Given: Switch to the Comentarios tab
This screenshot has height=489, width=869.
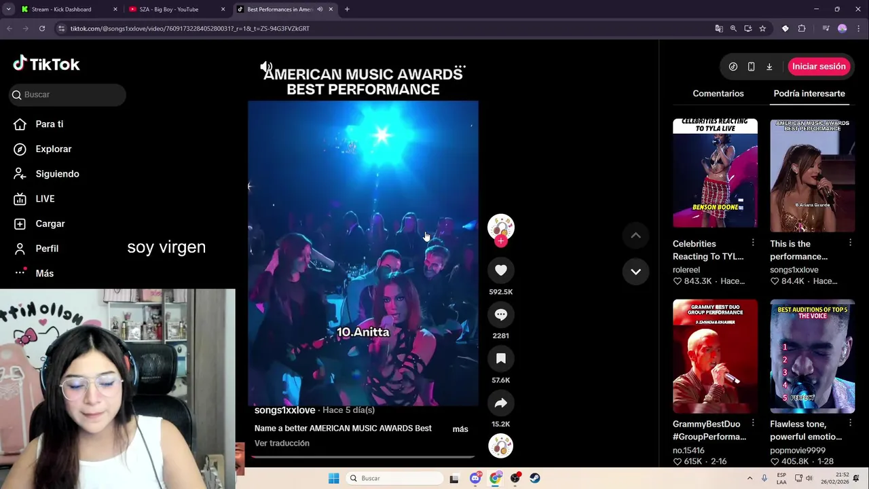Looking at the screenshot, I should 718,94.
